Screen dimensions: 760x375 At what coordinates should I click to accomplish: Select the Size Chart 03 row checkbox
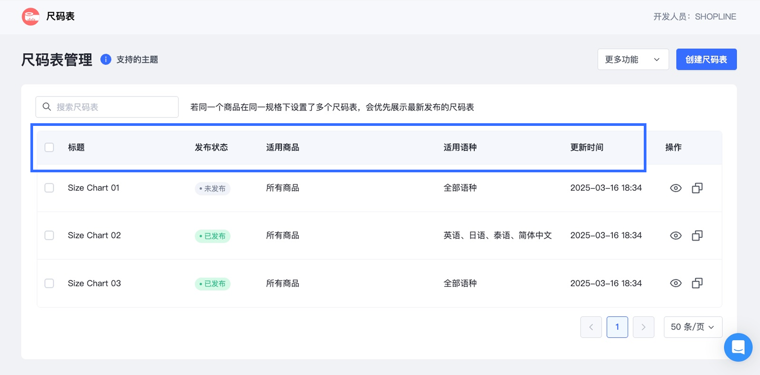[49, 283]
